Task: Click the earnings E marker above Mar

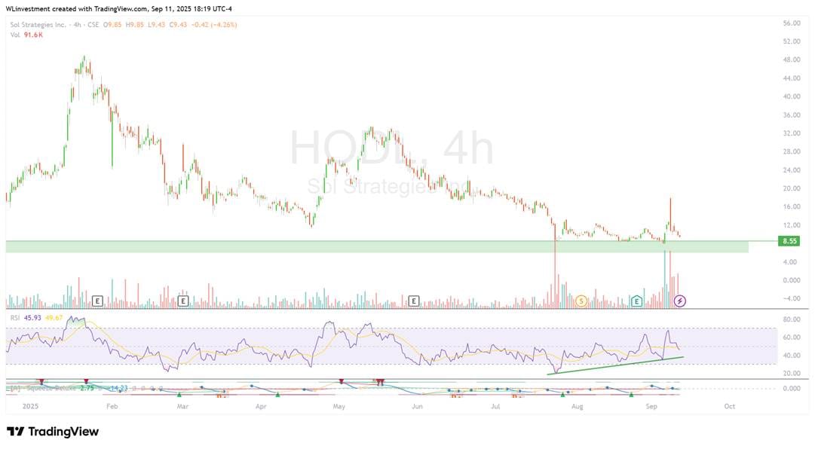Action: [183, 301]
